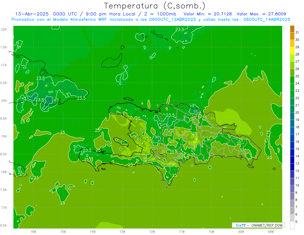Click the '20N' latitude axis label
304x235 pixels.
(x=4, y=101)
